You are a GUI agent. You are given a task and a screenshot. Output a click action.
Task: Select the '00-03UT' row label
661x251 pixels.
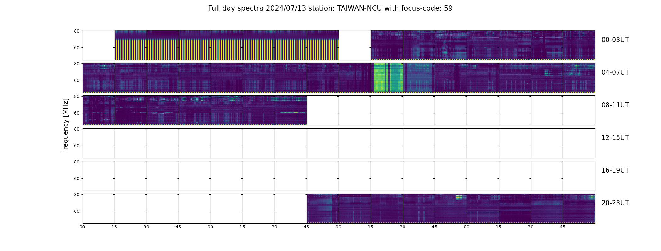pos(615,40)
